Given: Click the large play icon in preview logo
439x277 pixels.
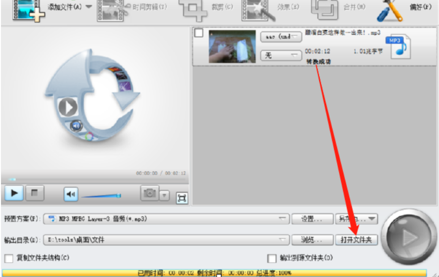Looking at the screenshot, I should click(68, 107).
